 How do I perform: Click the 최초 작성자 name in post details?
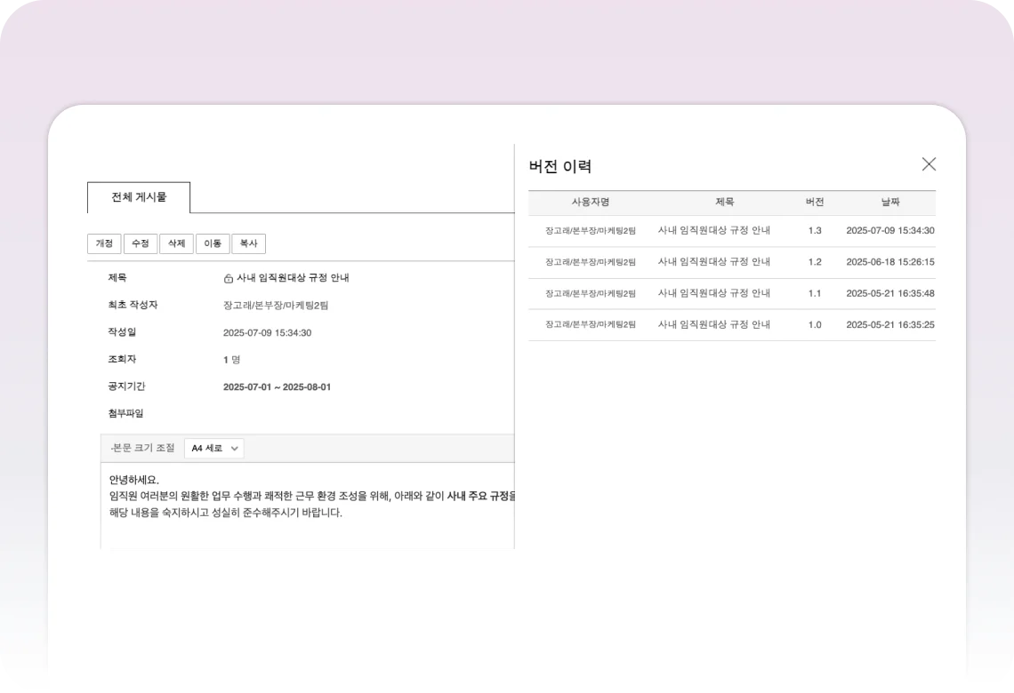coord(276,306)
